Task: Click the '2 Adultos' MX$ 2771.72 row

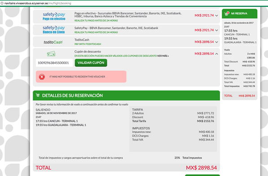Action: 173,113
